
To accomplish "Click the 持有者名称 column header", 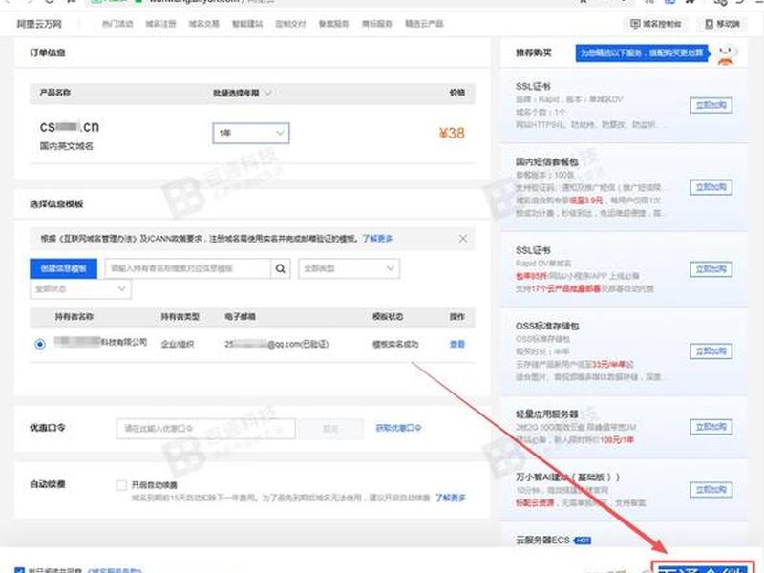I will pos(74,317).
